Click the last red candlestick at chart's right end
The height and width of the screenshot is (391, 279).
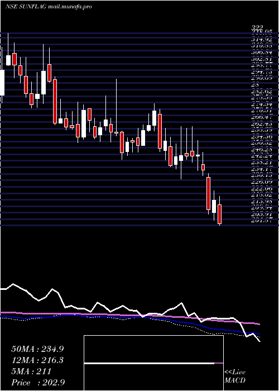click(219, 214)
